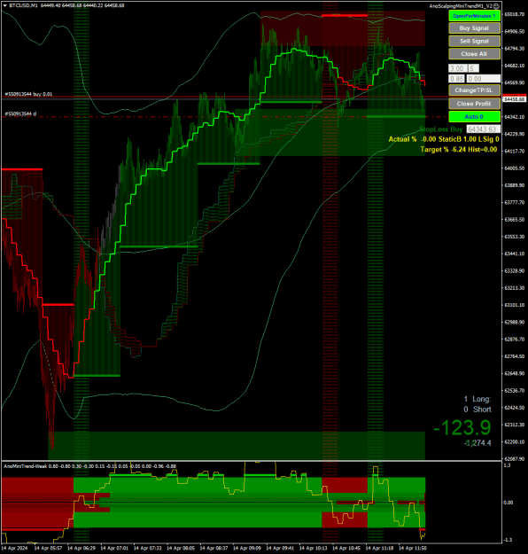Click the 64342.10 price axis label

pos(514,117)
